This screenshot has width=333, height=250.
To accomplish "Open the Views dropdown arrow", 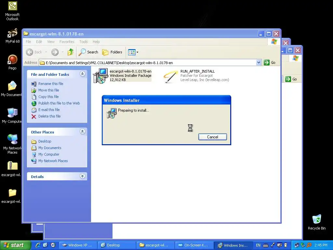I will click(x=138, y=52).
